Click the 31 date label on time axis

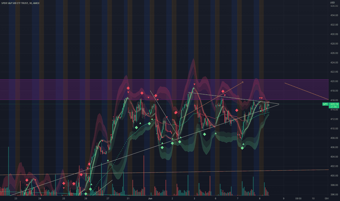[x=128, y=198]
